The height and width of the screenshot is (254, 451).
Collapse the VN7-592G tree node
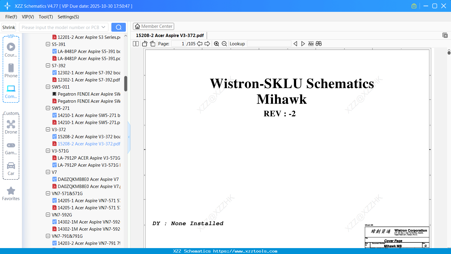point(48,215)
